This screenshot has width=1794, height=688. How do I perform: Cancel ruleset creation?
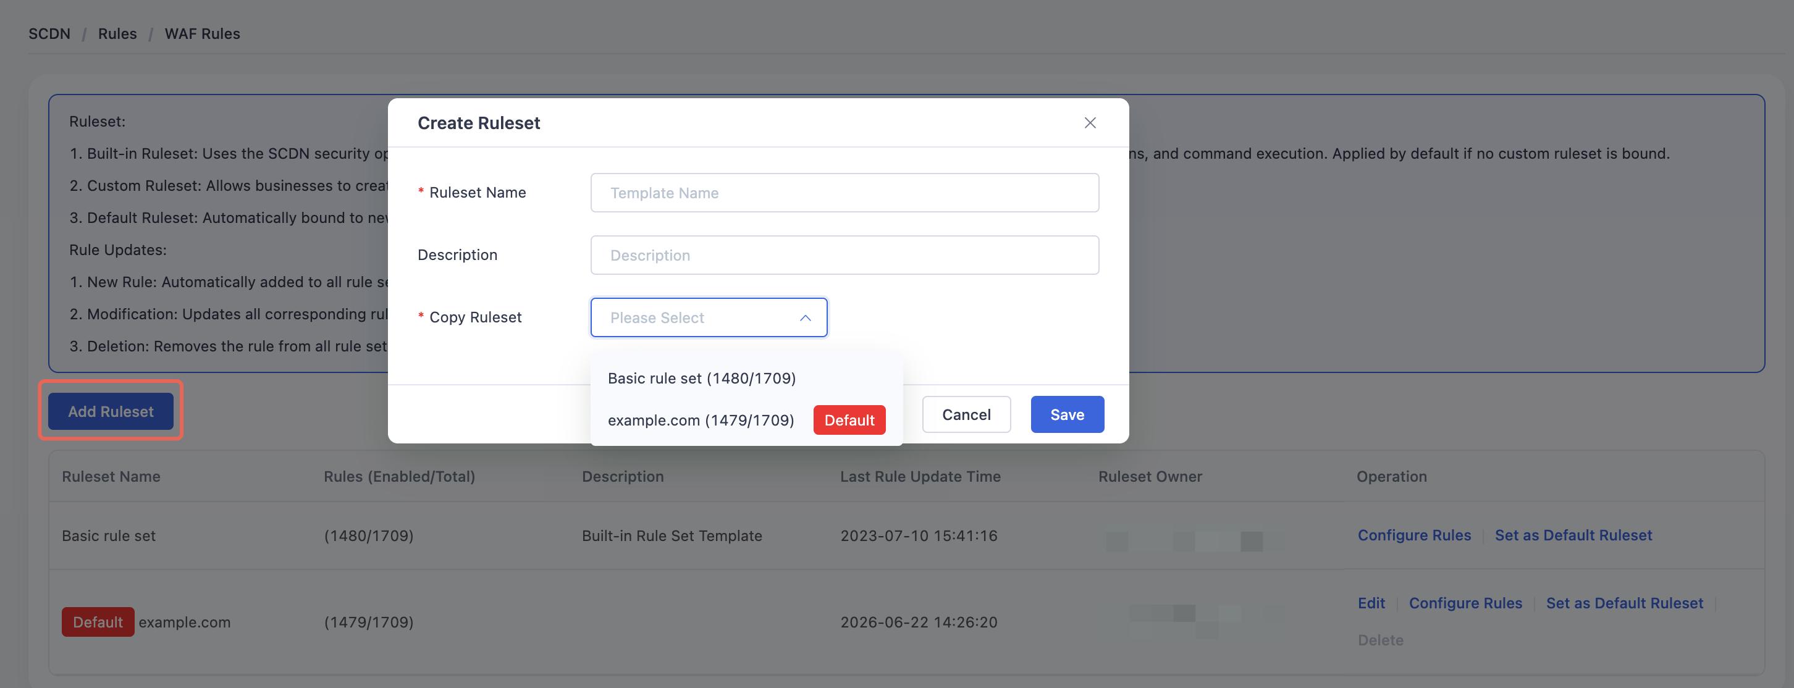coord(966,414)
